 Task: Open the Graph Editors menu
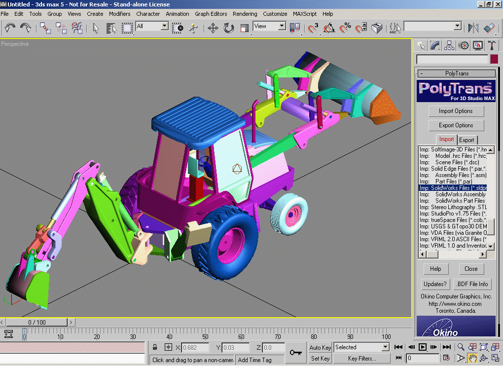(x=211, y=14)
